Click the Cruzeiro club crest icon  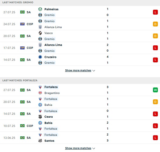point(40,57)
